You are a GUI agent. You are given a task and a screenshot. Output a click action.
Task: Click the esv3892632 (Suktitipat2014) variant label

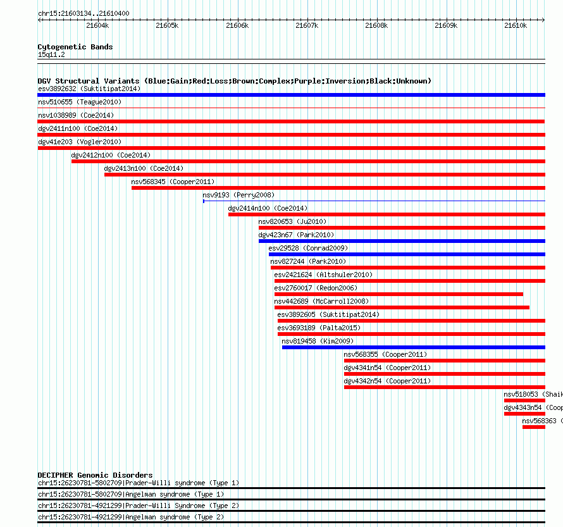tap(89, 89)
